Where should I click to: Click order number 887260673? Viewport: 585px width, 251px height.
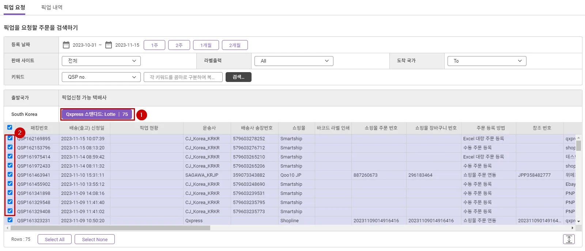click(366, 175)
